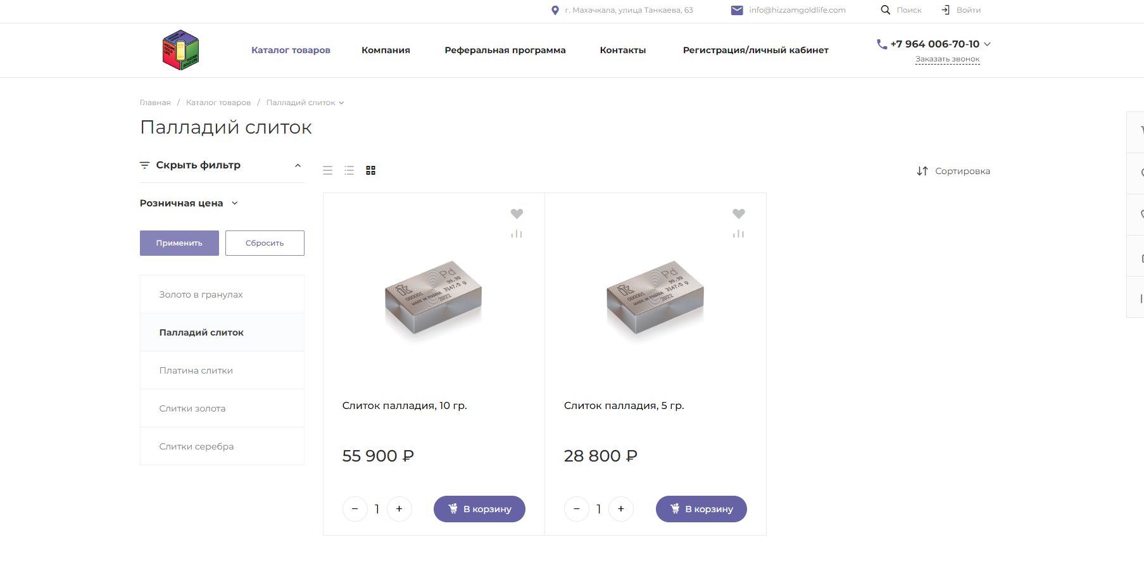This screenshot has height=566, width=1144.
Task: Open the Компания menu
Action: coord(386,50)
